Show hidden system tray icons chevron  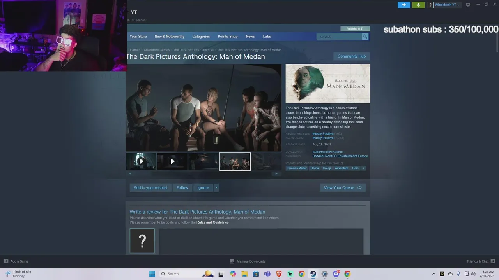click(x=434, y=274)
